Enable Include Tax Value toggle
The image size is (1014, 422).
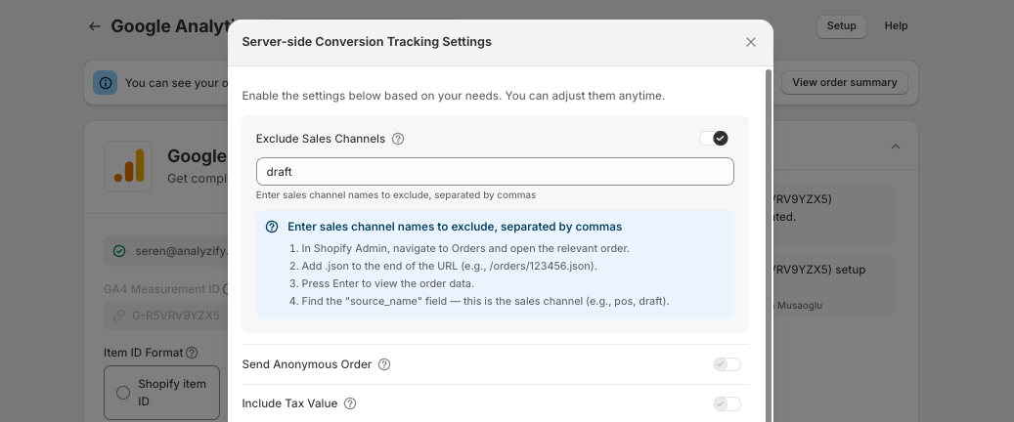point(727,403)
